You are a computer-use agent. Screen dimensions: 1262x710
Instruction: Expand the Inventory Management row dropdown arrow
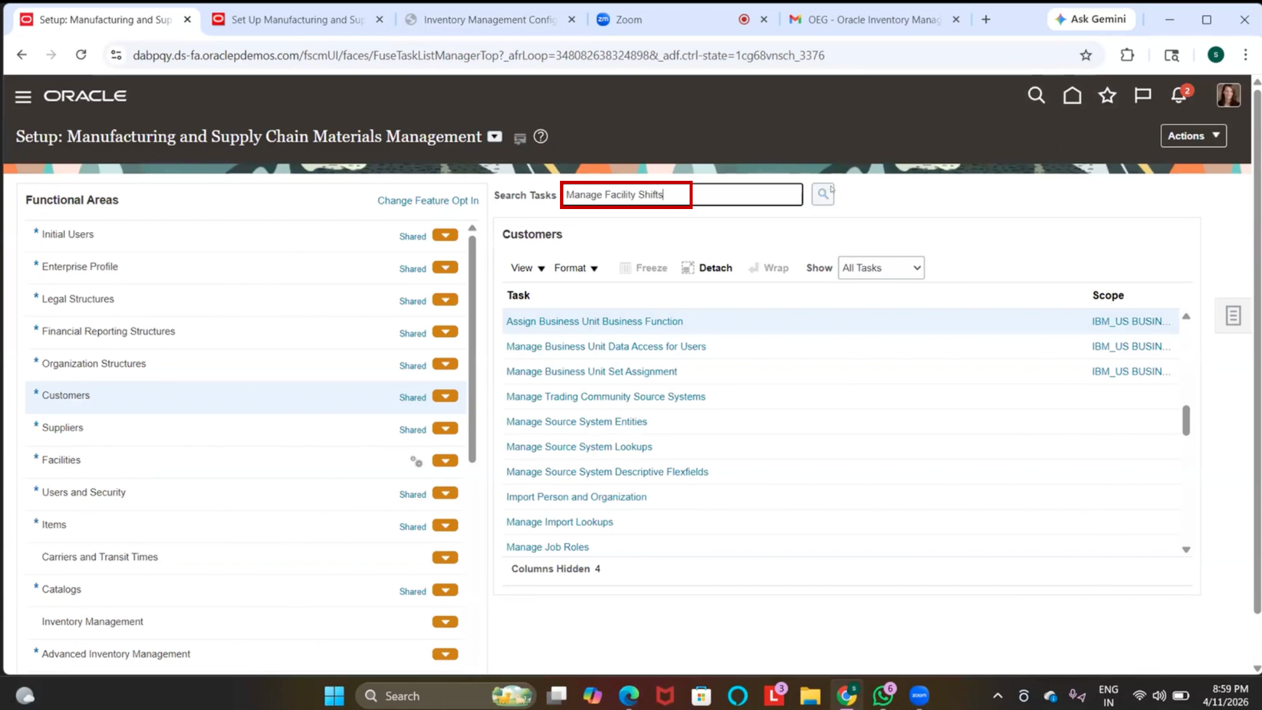coord(445,622)
